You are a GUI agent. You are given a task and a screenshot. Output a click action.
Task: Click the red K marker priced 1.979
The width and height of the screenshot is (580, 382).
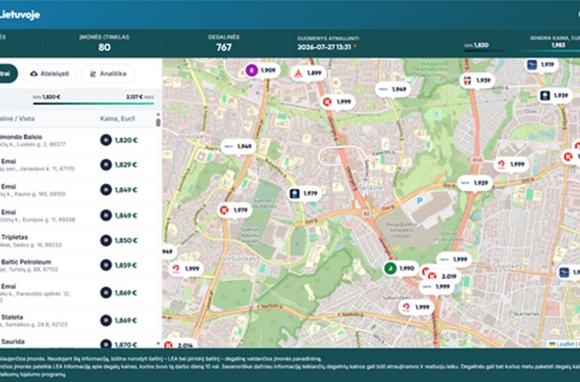[x=235, y=210]
